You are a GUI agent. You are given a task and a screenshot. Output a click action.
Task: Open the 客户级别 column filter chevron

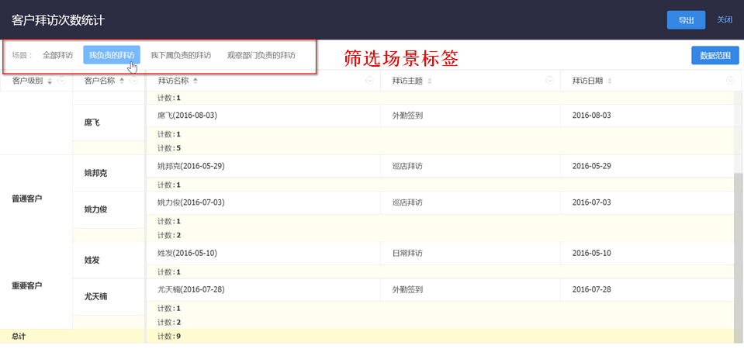(x=62, y=81)
